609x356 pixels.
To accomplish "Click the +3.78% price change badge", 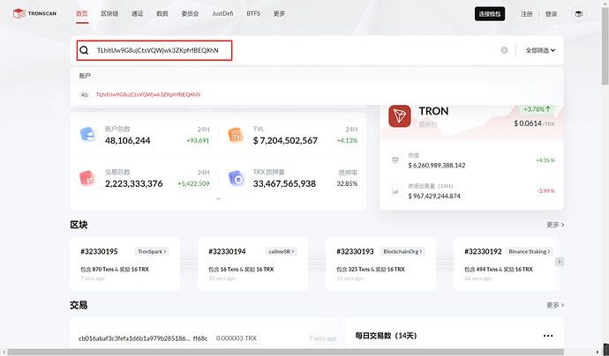I will coord(538,109).
